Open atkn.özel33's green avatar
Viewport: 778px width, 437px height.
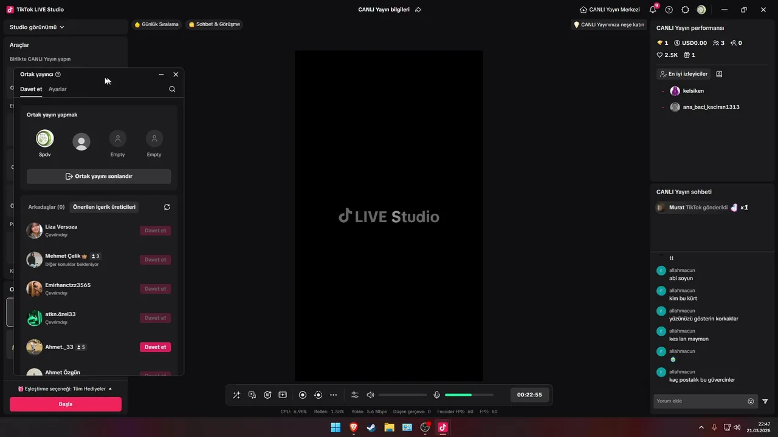point(35,318)
